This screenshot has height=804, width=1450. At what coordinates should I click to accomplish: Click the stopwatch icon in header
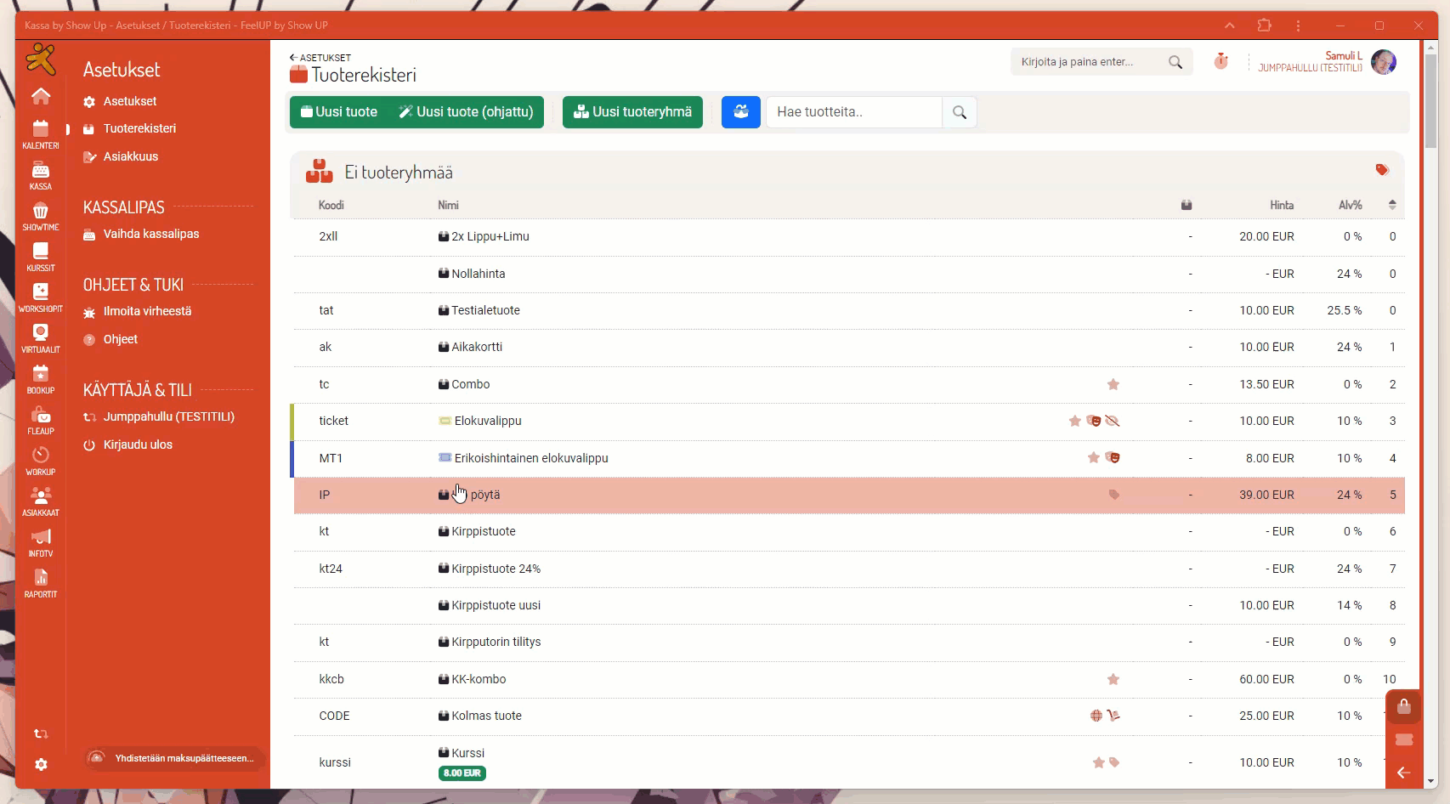[1221, 61]
